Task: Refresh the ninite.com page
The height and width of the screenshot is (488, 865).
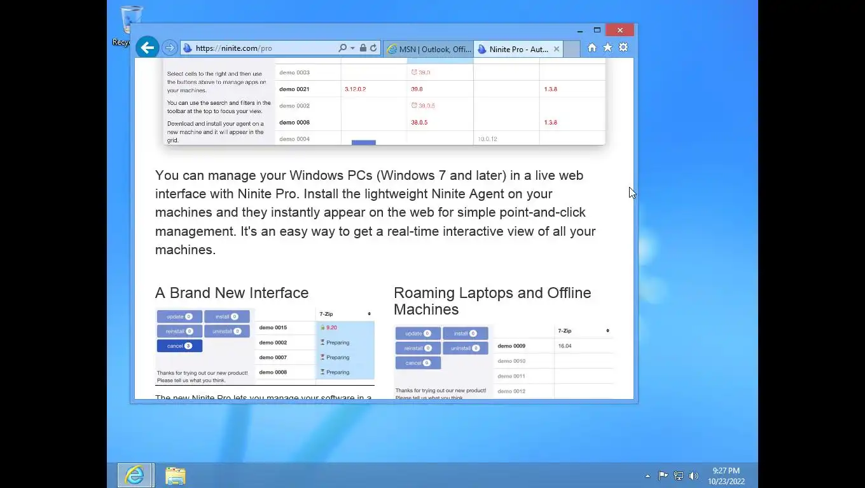Action: 373,48
